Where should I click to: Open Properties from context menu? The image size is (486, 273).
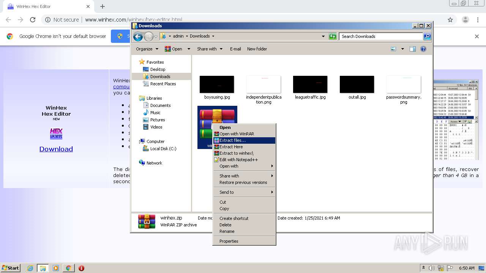244,241
